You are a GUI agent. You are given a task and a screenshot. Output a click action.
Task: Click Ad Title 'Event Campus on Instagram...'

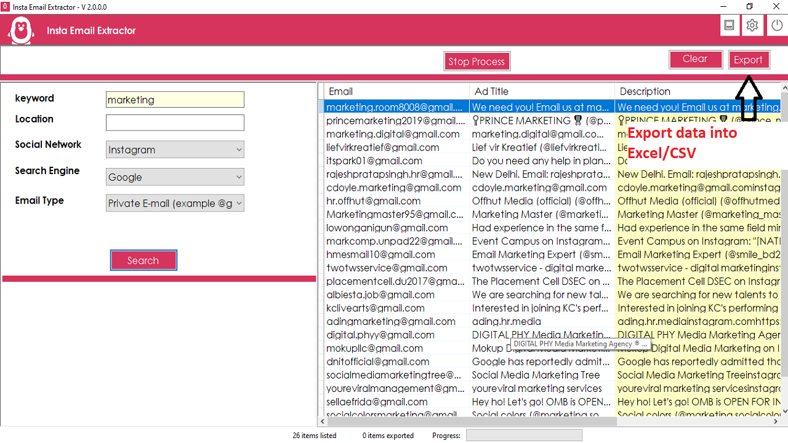coord(542,241)
